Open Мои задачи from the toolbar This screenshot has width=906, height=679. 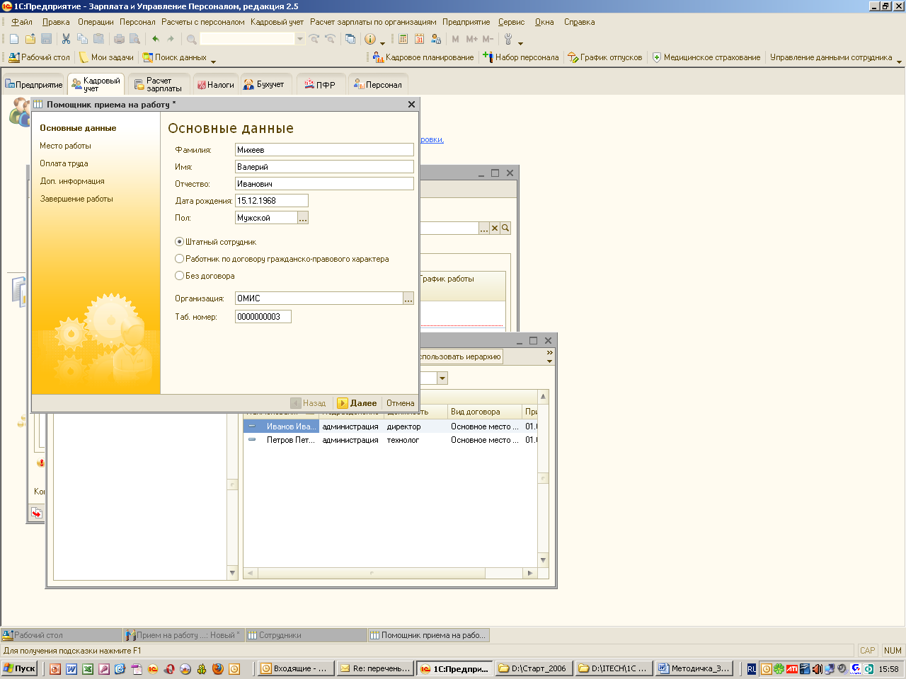106,57
